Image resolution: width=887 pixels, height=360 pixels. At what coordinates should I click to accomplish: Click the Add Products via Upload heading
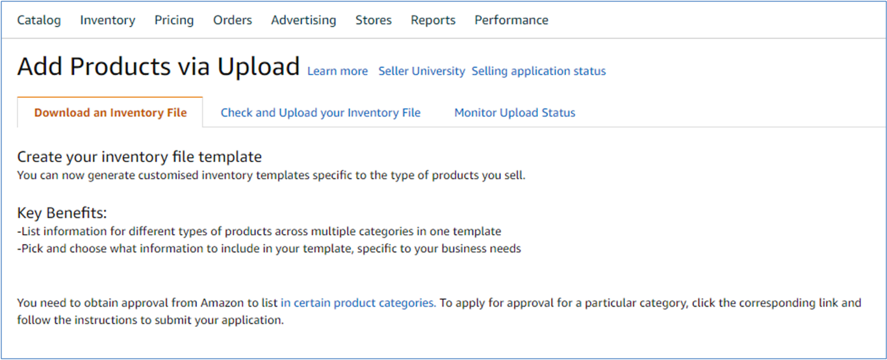tap(159, 67)
